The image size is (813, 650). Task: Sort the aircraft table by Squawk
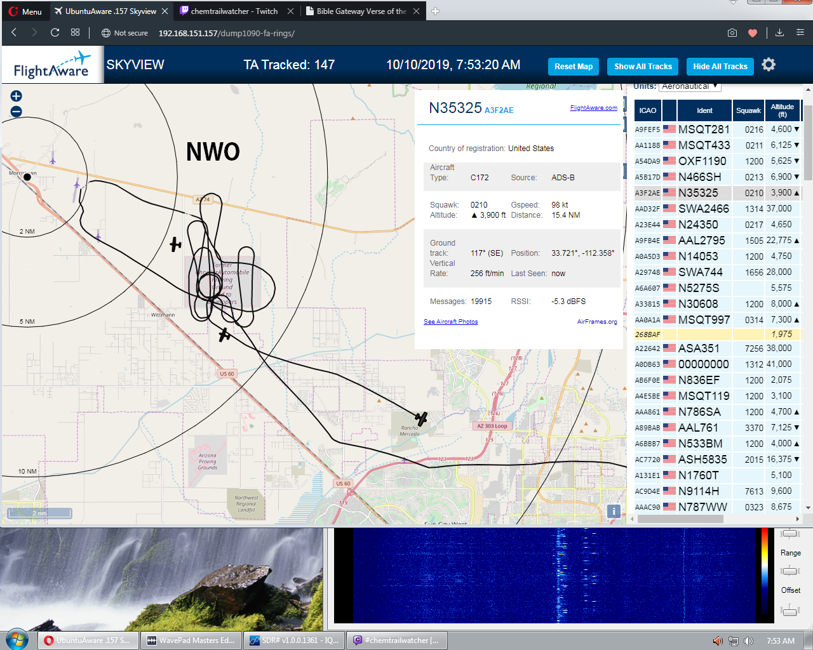pos(748,110)
